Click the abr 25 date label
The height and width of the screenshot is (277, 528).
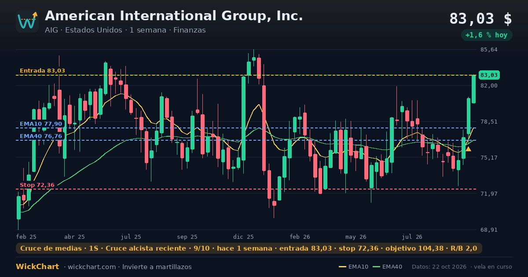click(74, 237)
